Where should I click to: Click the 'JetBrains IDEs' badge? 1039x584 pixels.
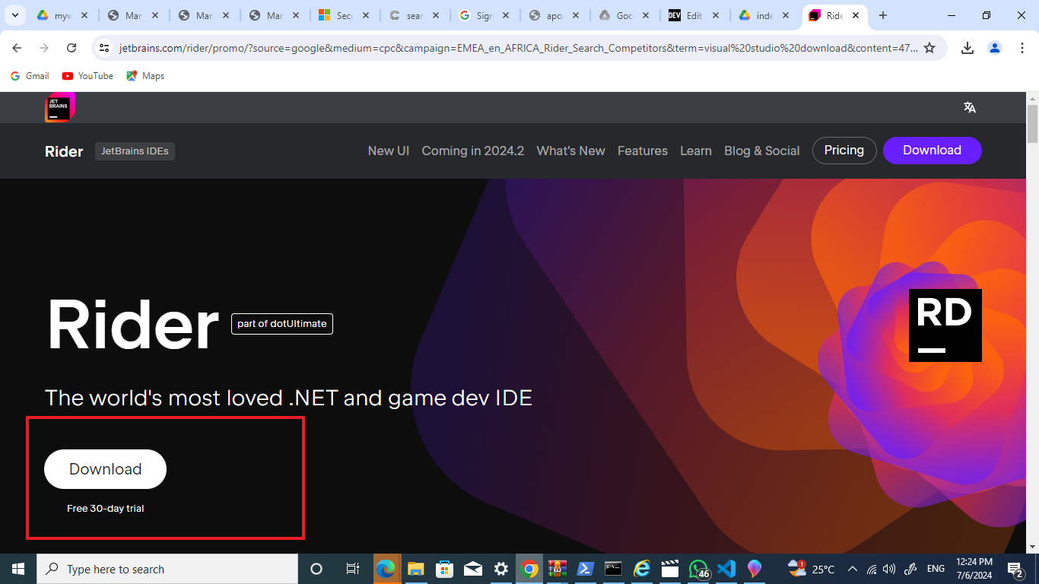point(135,151)
